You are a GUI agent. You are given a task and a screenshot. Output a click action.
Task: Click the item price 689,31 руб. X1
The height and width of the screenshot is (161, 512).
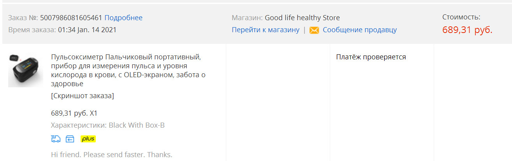74,114
